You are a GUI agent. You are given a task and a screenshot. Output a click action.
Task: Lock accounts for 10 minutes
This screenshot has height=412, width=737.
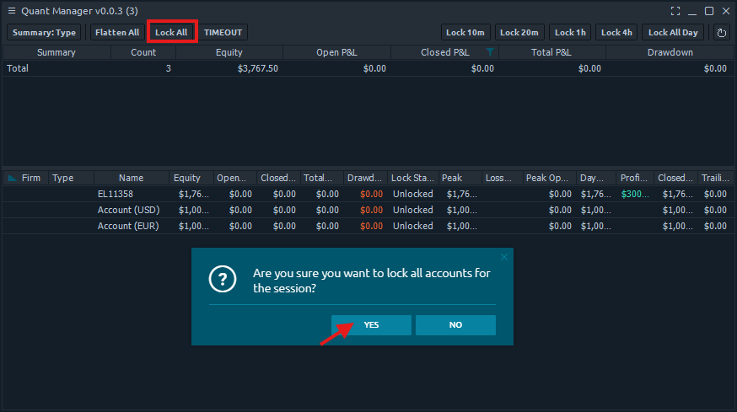[x=465, y=33]
